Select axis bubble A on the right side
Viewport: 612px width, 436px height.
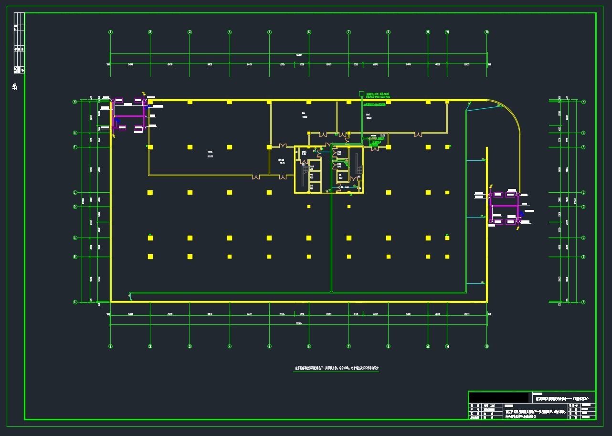(583, 302)
